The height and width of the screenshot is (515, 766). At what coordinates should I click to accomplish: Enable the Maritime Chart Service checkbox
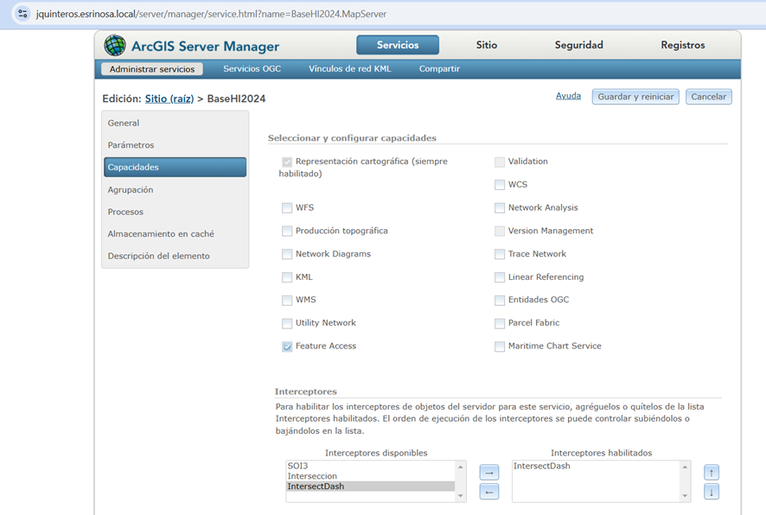point(499,347)
